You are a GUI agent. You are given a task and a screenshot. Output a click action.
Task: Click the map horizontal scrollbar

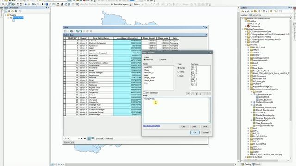pyautogui.click(x=150, y=164)
